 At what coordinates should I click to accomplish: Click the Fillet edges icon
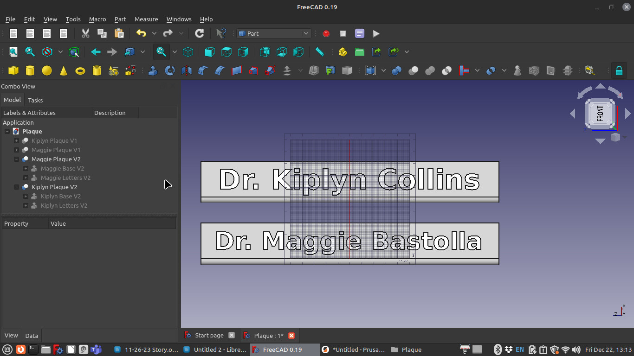203,70
